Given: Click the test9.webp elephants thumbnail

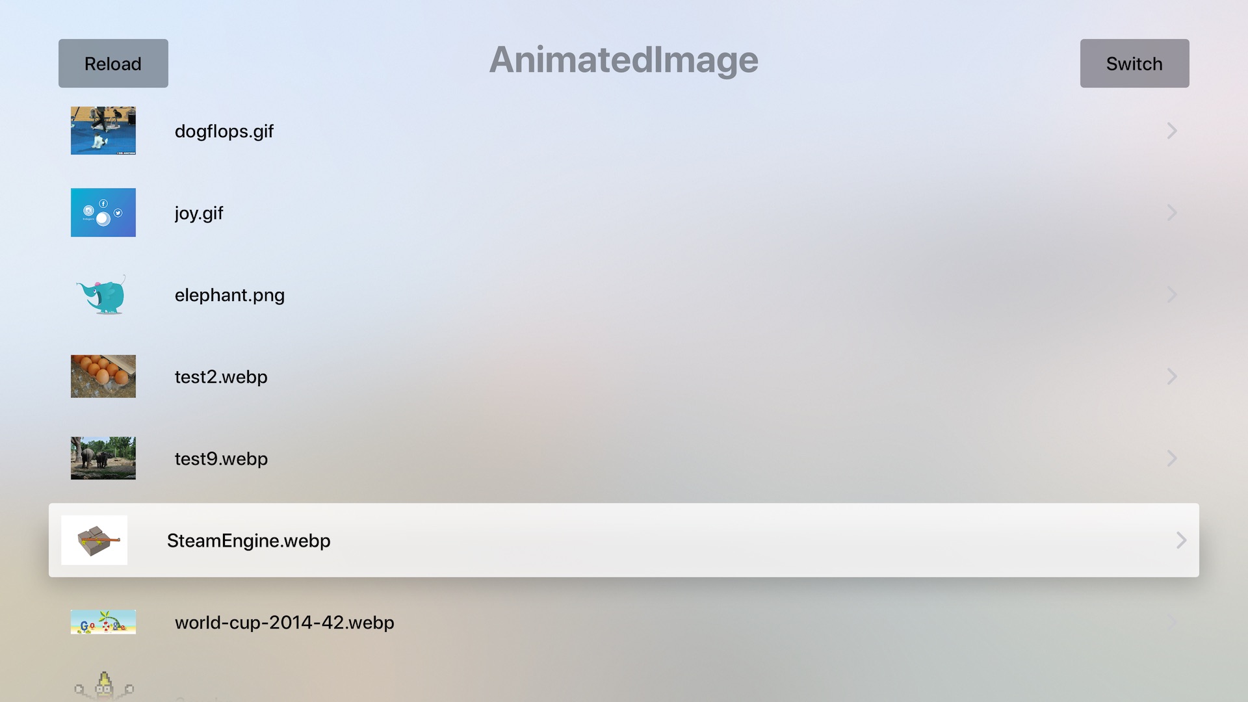Looking at the screenshot, I should click(x=103, y=458).
